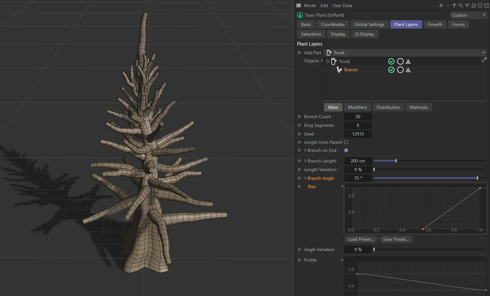Viewport: 490px width, 296px height.
Task: Toggle the green enable circle on the Trunk layer
Action: click(391, 61)
